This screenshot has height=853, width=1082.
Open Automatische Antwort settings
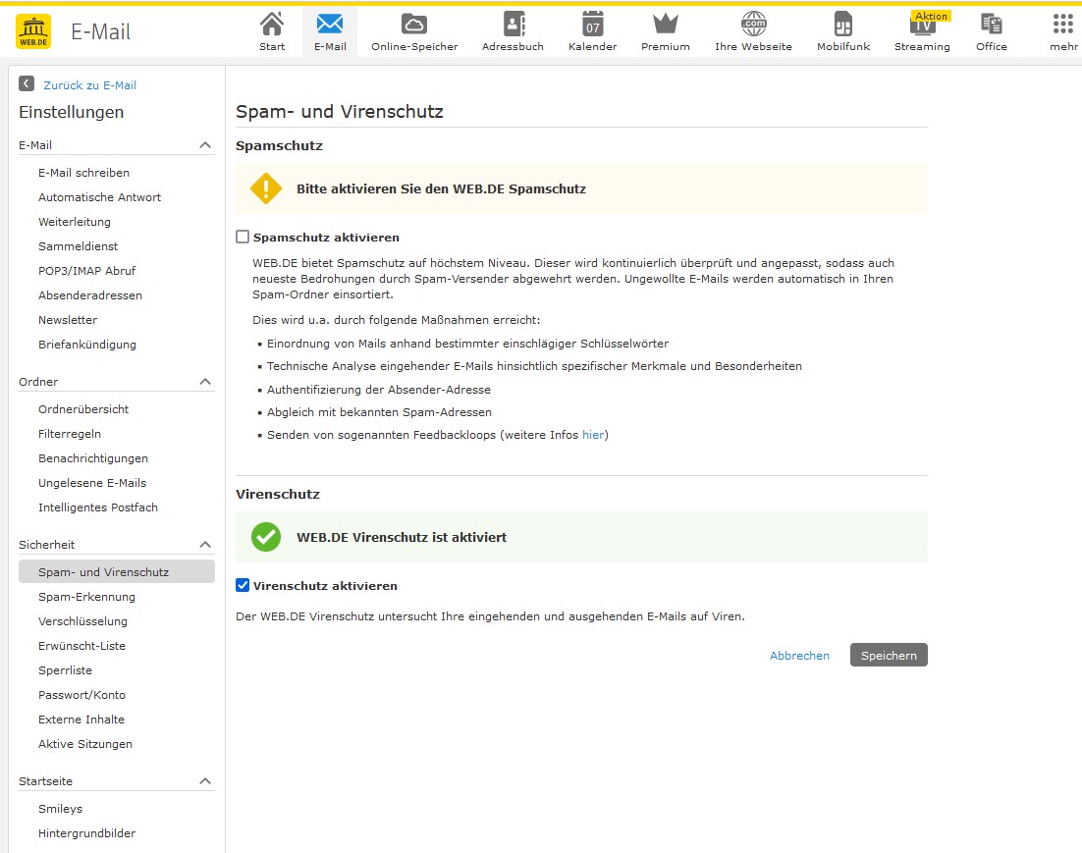pyautogui.click(x=99, y=197)
